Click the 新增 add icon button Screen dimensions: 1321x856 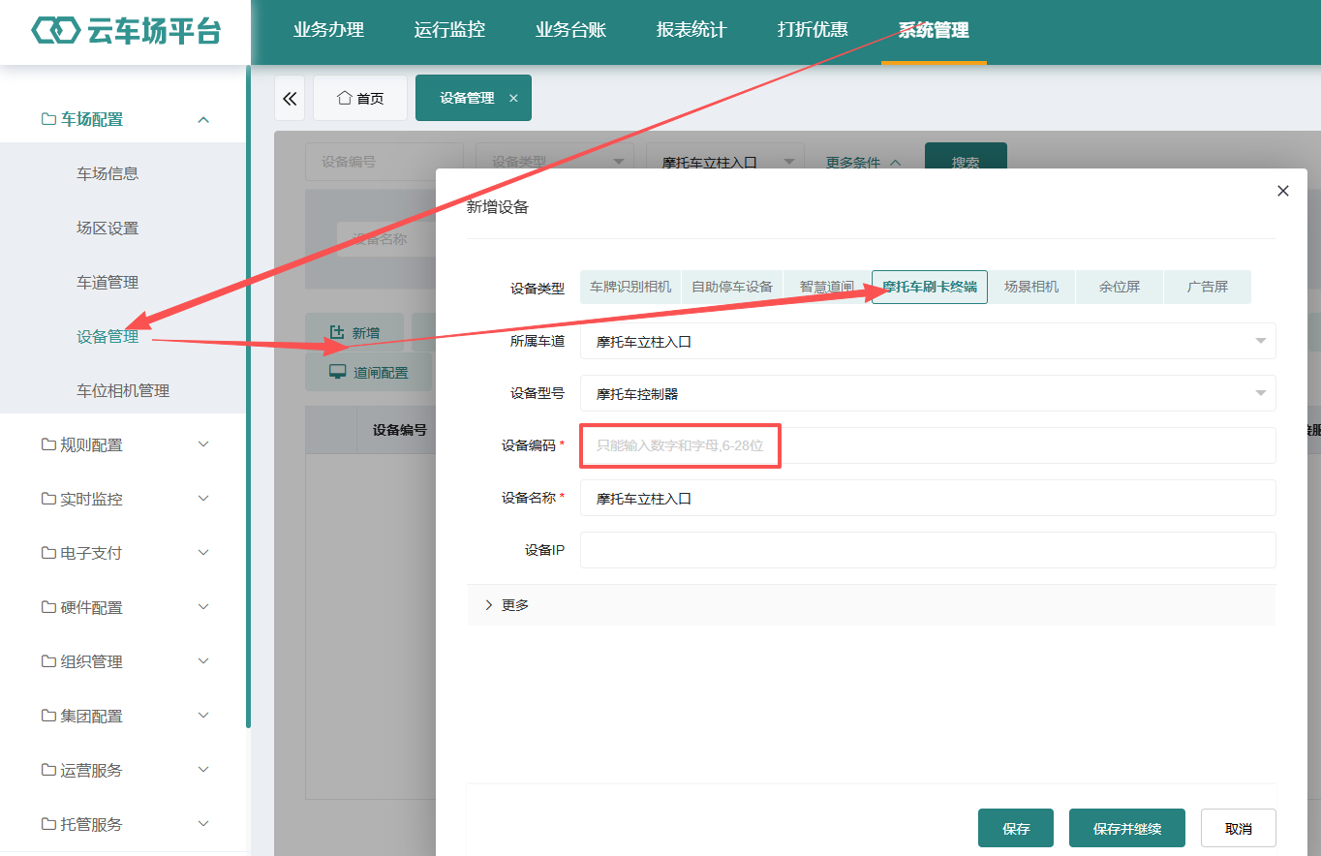[337, 332]
